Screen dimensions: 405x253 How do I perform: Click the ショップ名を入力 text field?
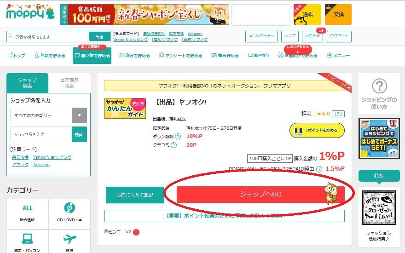(41, 134)
